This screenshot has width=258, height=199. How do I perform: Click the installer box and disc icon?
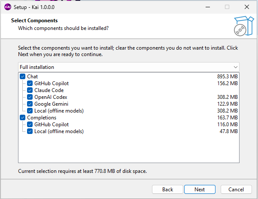pyautogui.click(x=244, y=26)
